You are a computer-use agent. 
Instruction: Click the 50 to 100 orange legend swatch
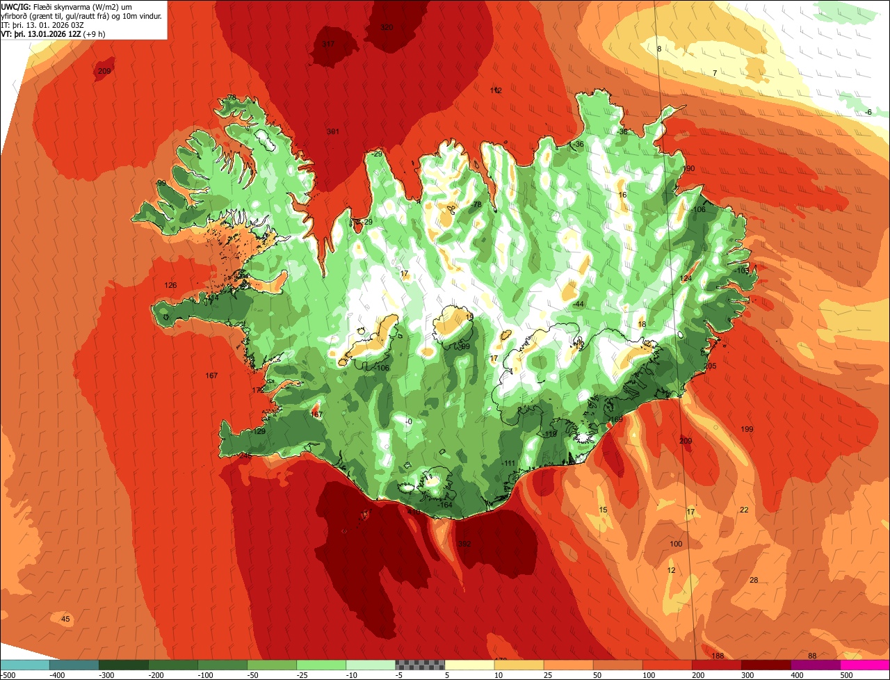(x=617, y=665)
